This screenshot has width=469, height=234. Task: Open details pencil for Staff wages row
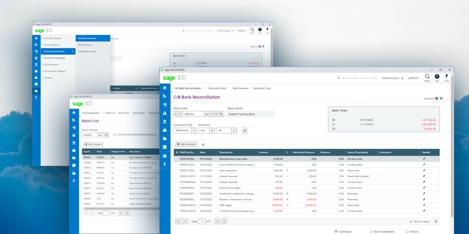(x=424, y=205)
